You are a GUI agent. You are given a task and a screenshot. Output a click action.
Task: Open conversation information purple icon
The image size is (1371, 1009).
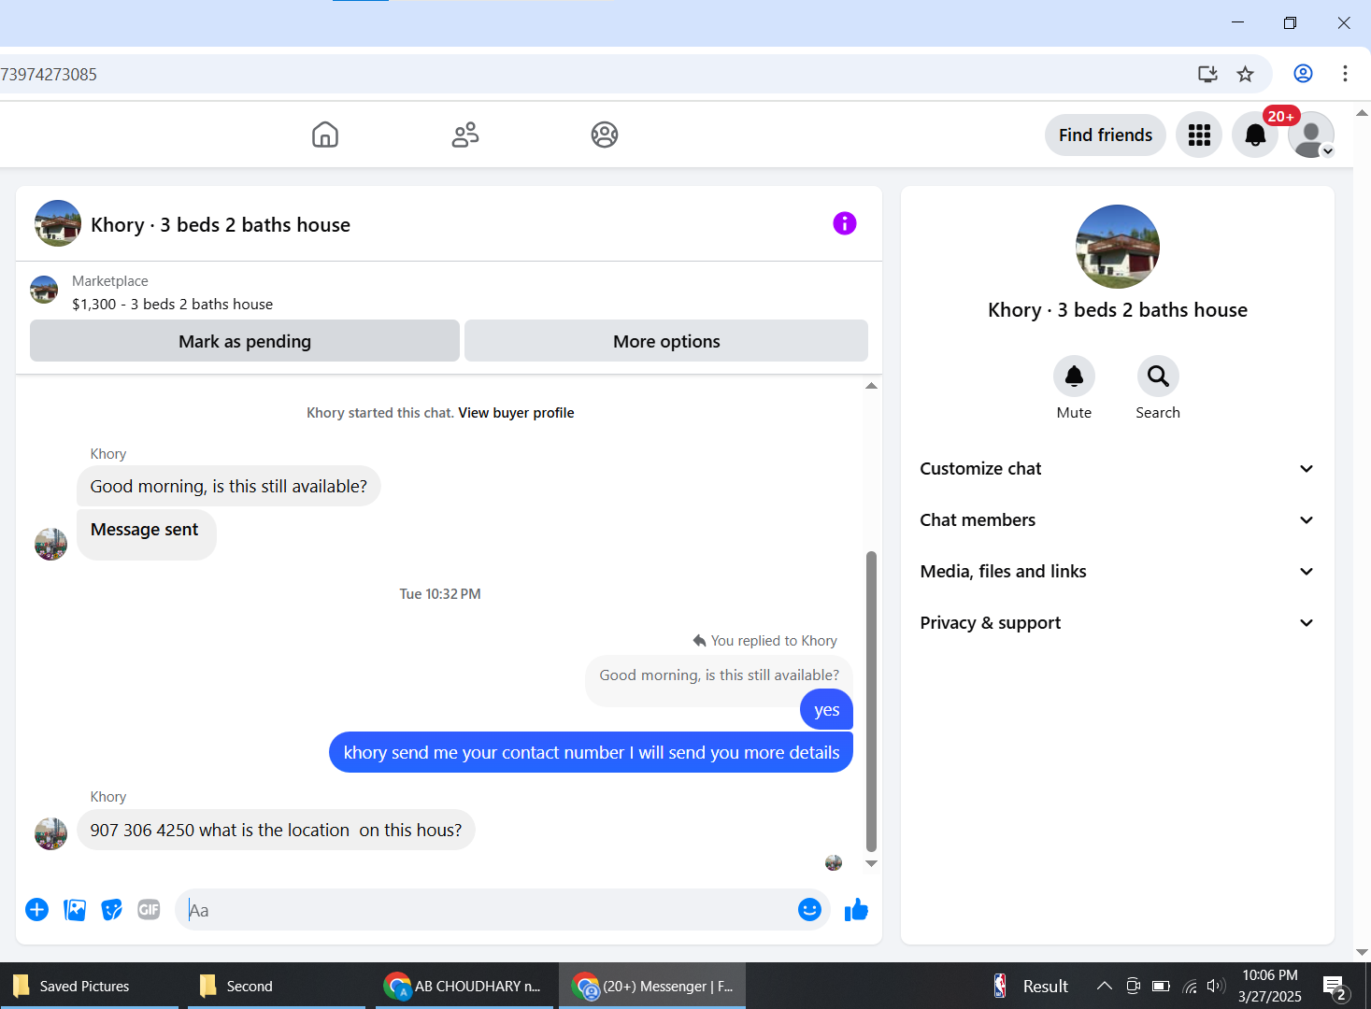[845, 223]
